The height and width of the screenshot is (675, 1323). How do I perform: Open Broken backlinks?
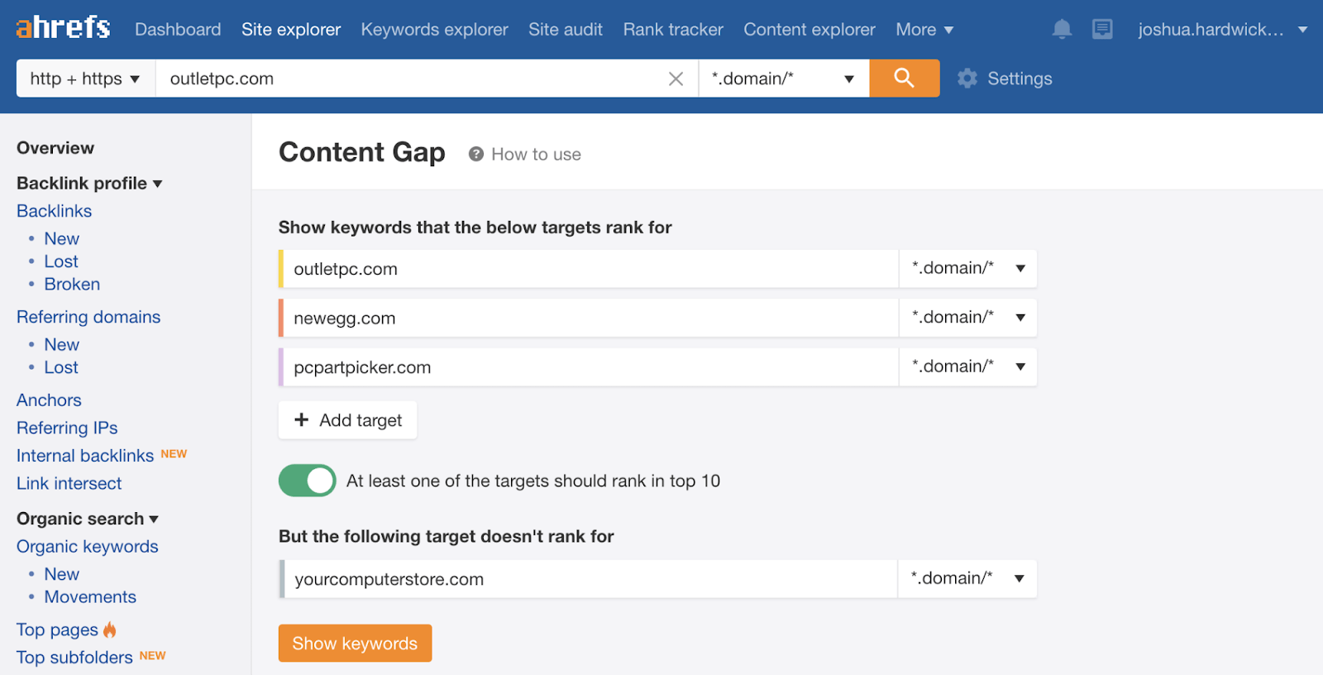pyautogui.click(x=72, y=284)
